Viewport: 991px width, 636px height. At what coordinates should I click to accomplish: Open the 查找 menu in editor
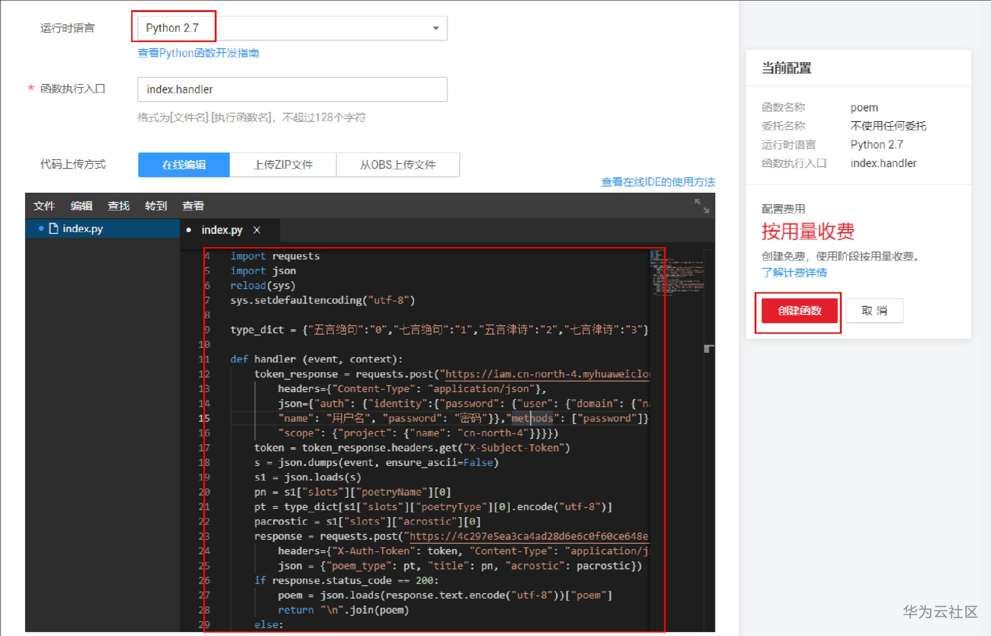pos(119,206)
